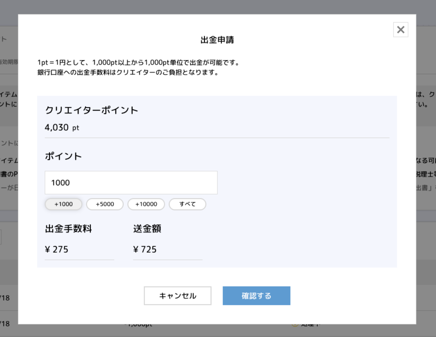Click the 4,030 pt creator point balance
The width and height of the screenshot is (436, 337).
pos(62,128)
